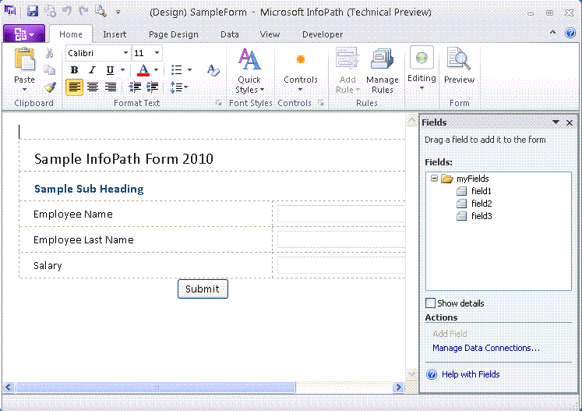Viewport: 582px width, 411px height.
Task: Open InfoPath Help question mark
Action: tap(570, 33)
